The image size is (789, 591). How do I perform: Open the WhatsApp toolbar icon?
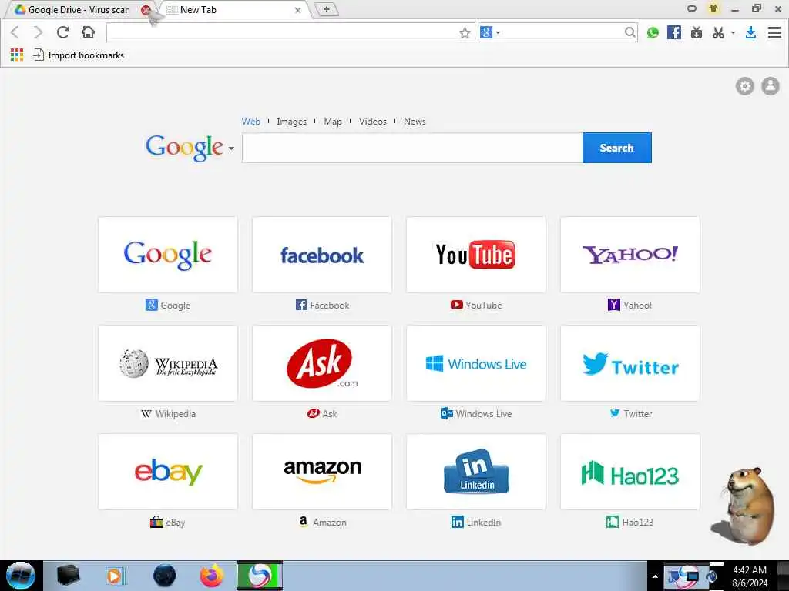click(653, 32)
